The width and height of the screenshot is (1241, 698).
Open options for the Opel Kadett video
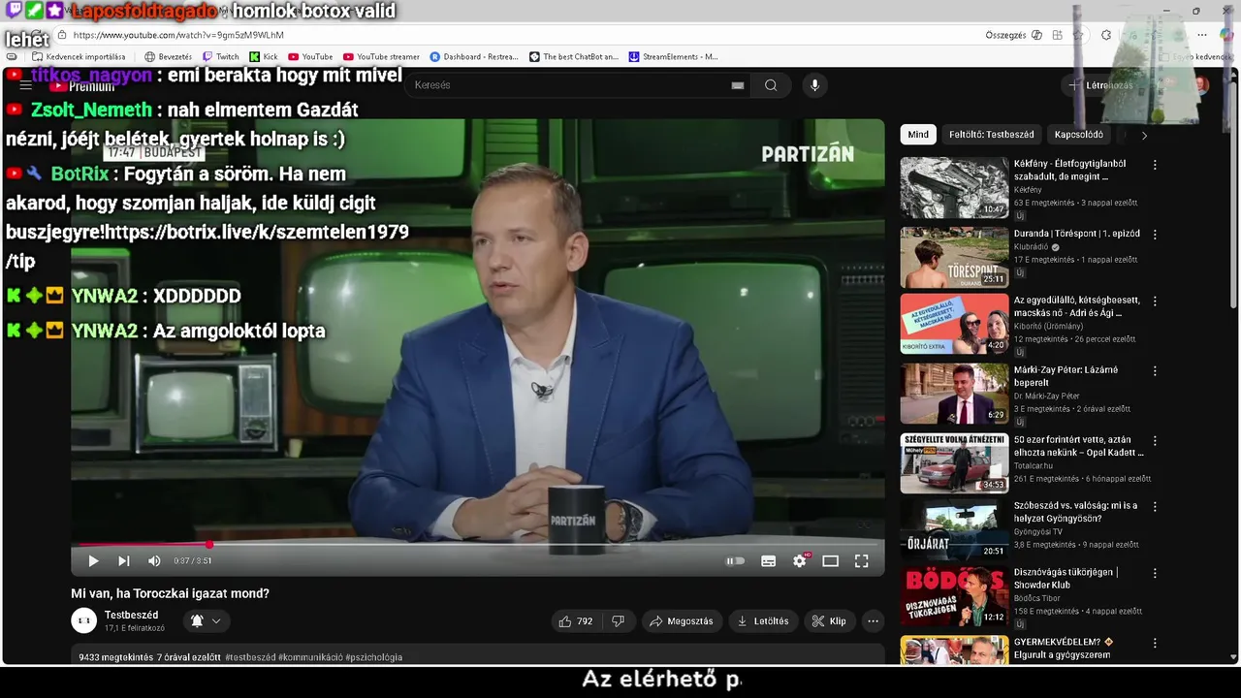(x=1155, y=441)
